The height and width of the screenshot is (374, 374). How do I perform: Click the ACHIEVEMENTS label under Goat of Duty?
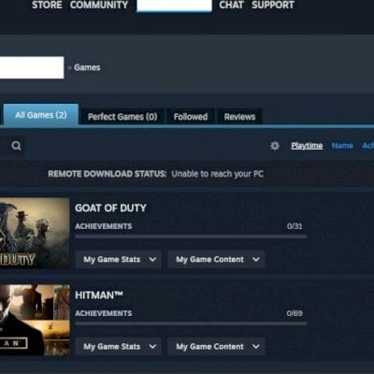[104, 226]
